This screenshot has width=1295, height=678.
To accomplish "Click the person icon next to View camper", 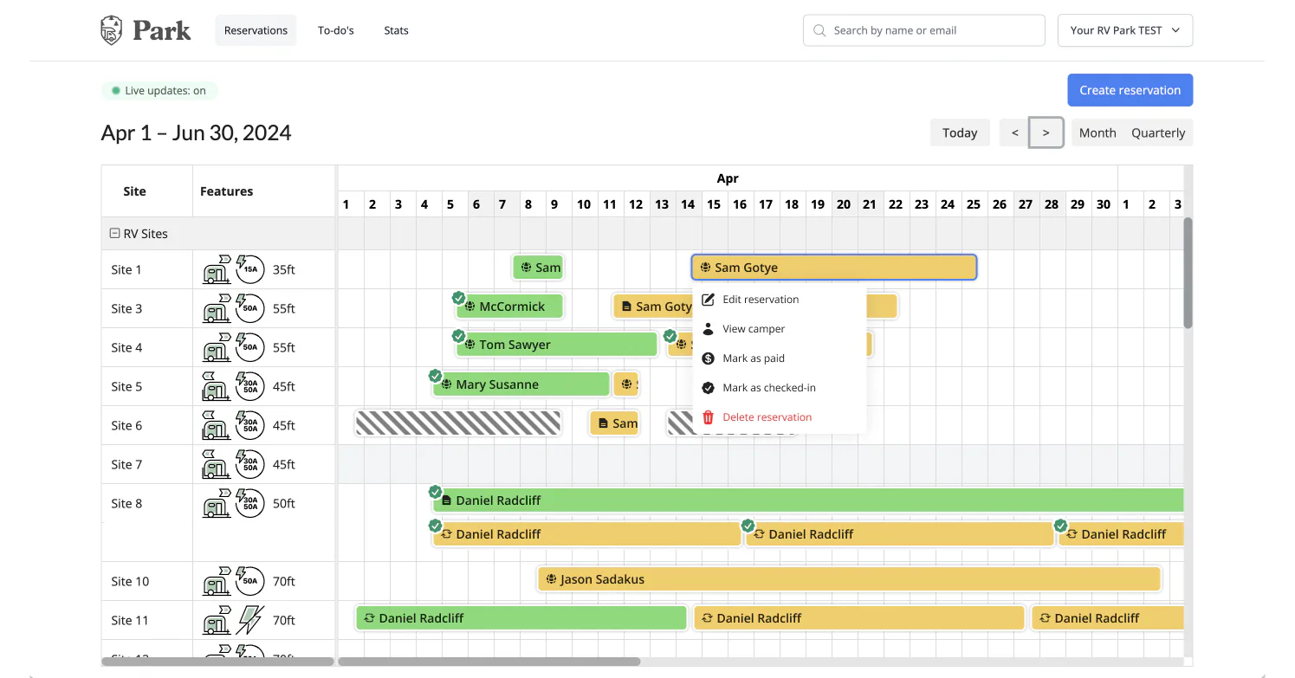I will (707, 328).
